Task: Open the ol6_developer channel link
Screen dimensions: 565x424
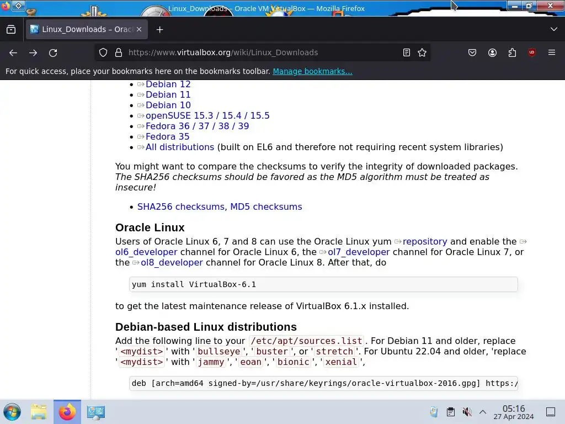Action: [x=146, y=252]
